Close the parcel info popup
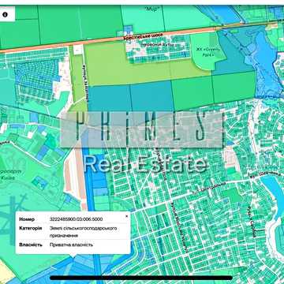 point(126,216)
